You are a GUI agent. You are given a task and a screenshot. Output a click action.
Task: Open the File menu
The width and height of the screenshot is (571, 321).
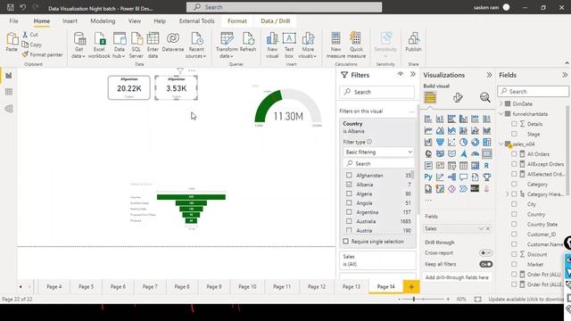pos(14,21)
